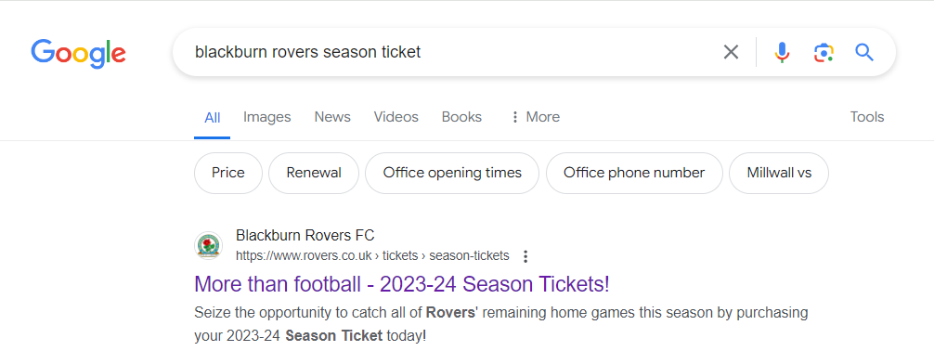Screen dimensions: 934x364
Task: Apply the Renewal suggestion chip
Action: [314, 173]
